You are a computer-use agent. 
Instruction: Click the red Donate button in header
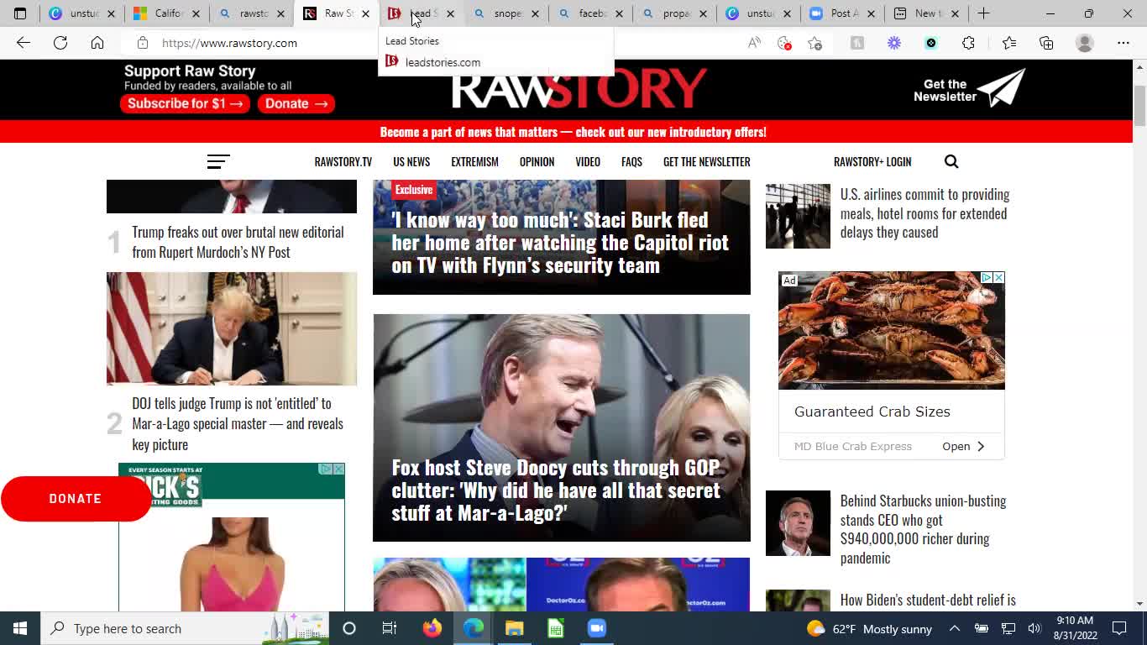pyautogui.click(x=296, y=103)
